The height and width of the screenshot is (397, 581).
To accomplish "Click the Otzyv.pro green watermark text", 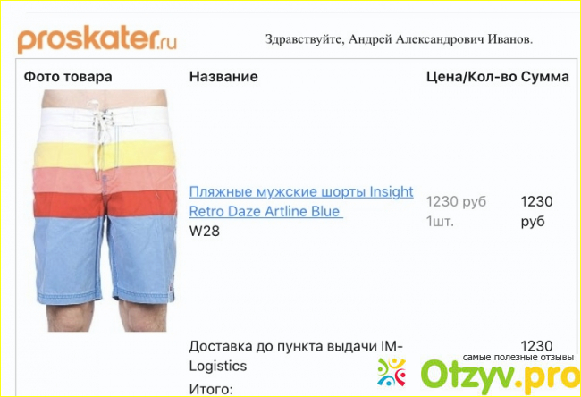I will click(x=501, y=377).
